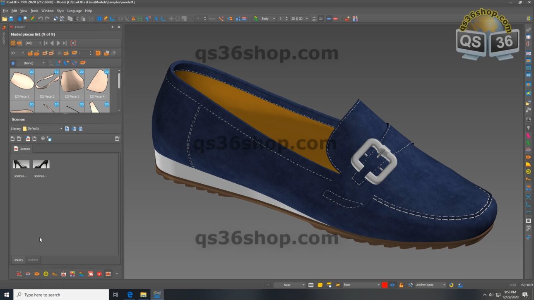Toggle the eye visibility icon in the status bar
This screenshot has width=534, height=300.
click(392, 285)
